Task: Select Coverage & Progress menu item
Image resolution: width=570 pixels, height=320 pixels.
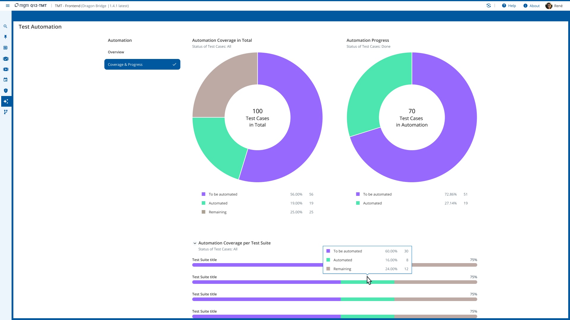Action: click(x=142, y=64)
